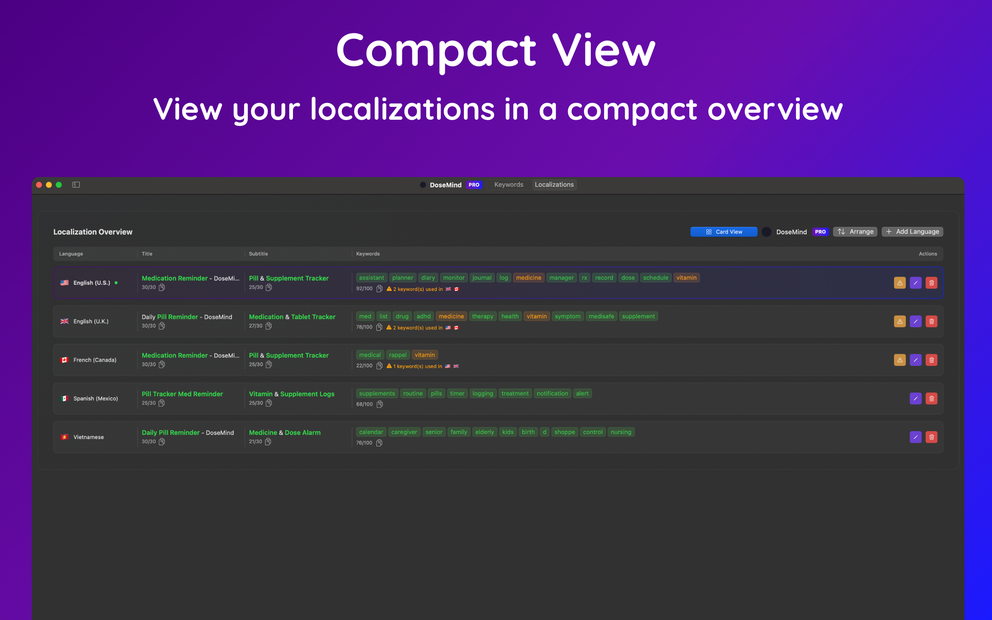Click the 'Medication & Tablet Tracker' subtitle
Viewport: 992px width, 620px height.
coord(292,317)
